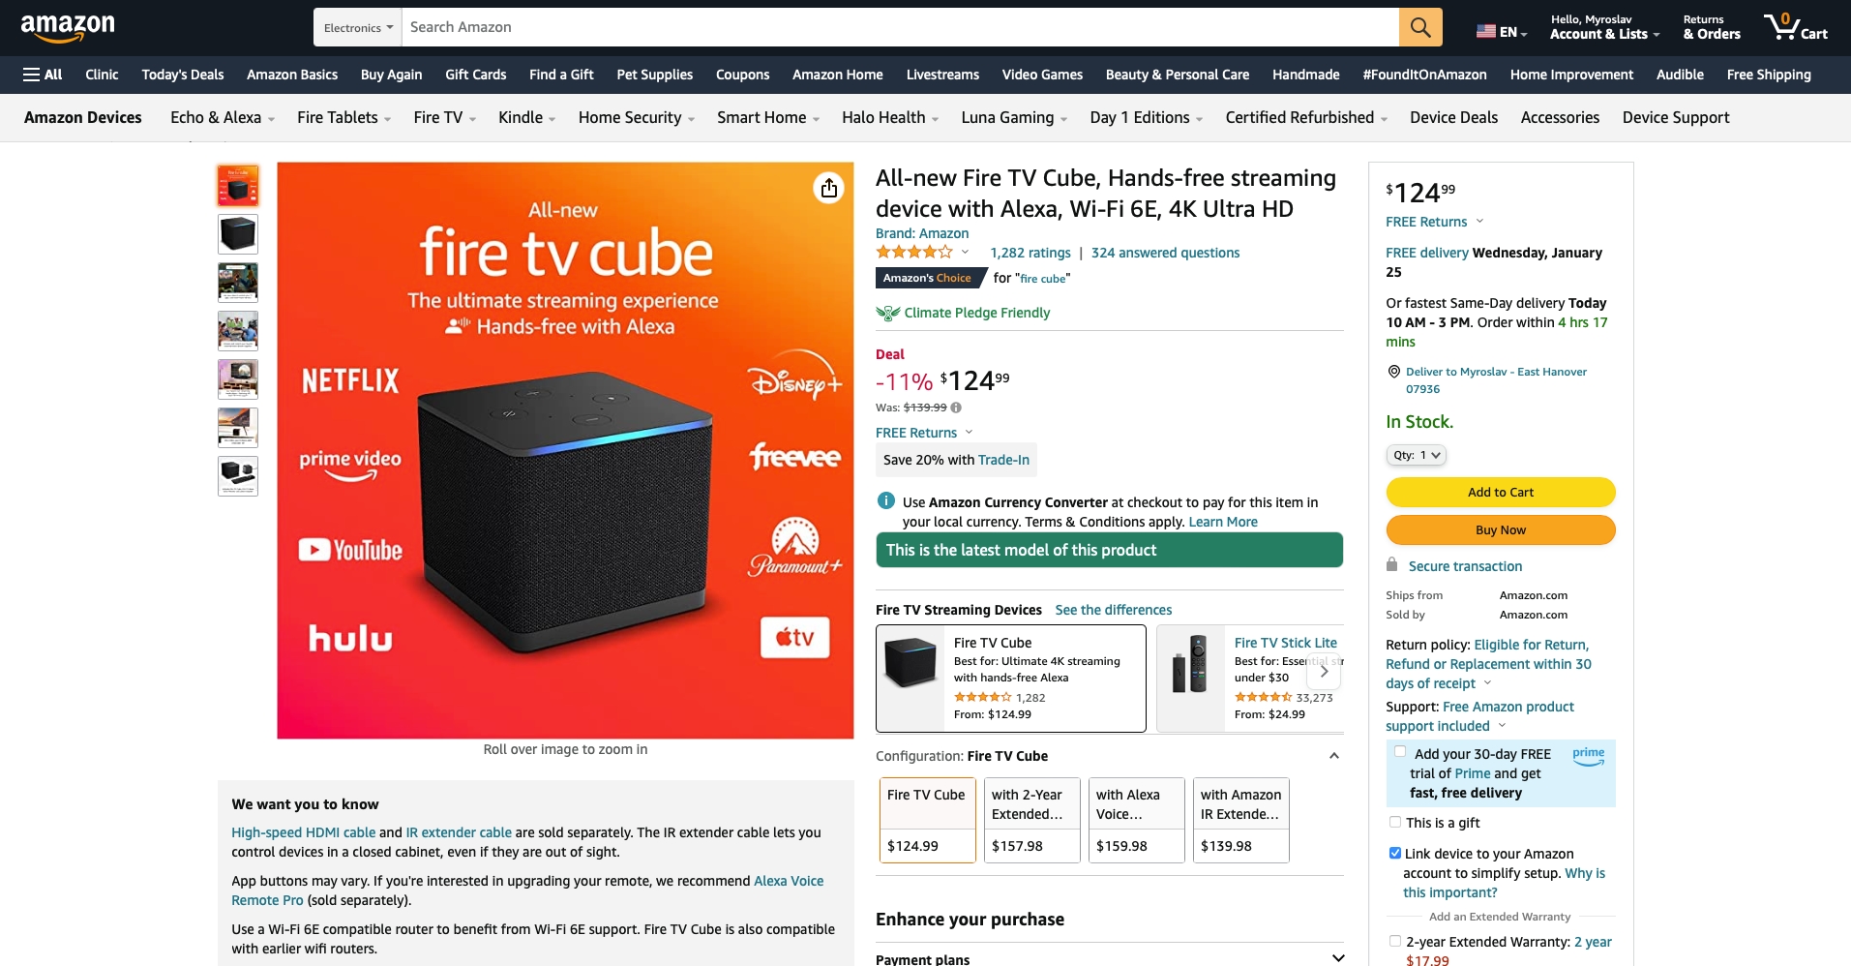Viewport: 1851px width, 966px height.
Task: Click the search magnifier button
Action: click(1419, 27)
